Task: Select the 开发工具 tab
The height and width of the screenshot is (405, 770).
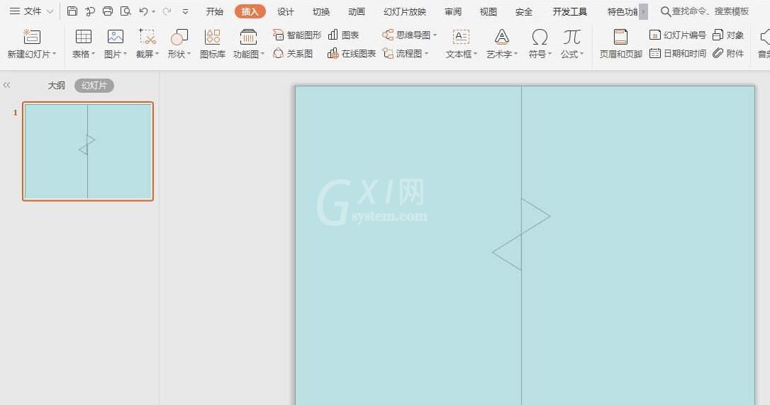Action: pos(569,11)
